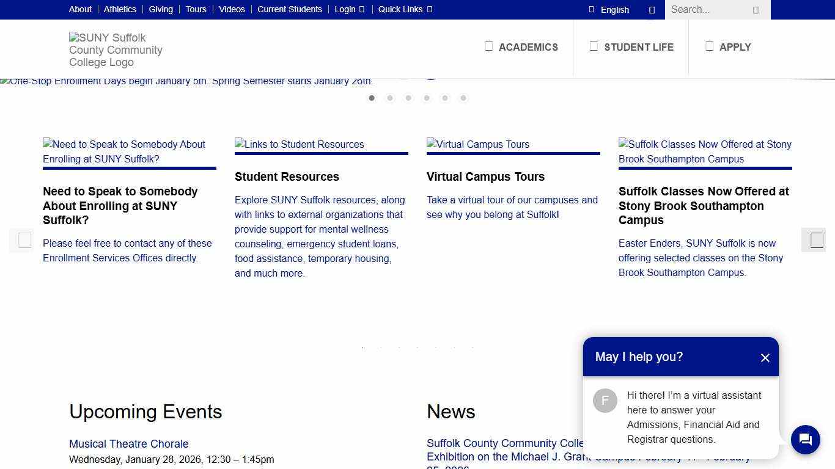Image resolution: width=835 pixels, height=469 pixels.
Task: Click the Athletics link in top bar
Action: [x=120, y=9]
